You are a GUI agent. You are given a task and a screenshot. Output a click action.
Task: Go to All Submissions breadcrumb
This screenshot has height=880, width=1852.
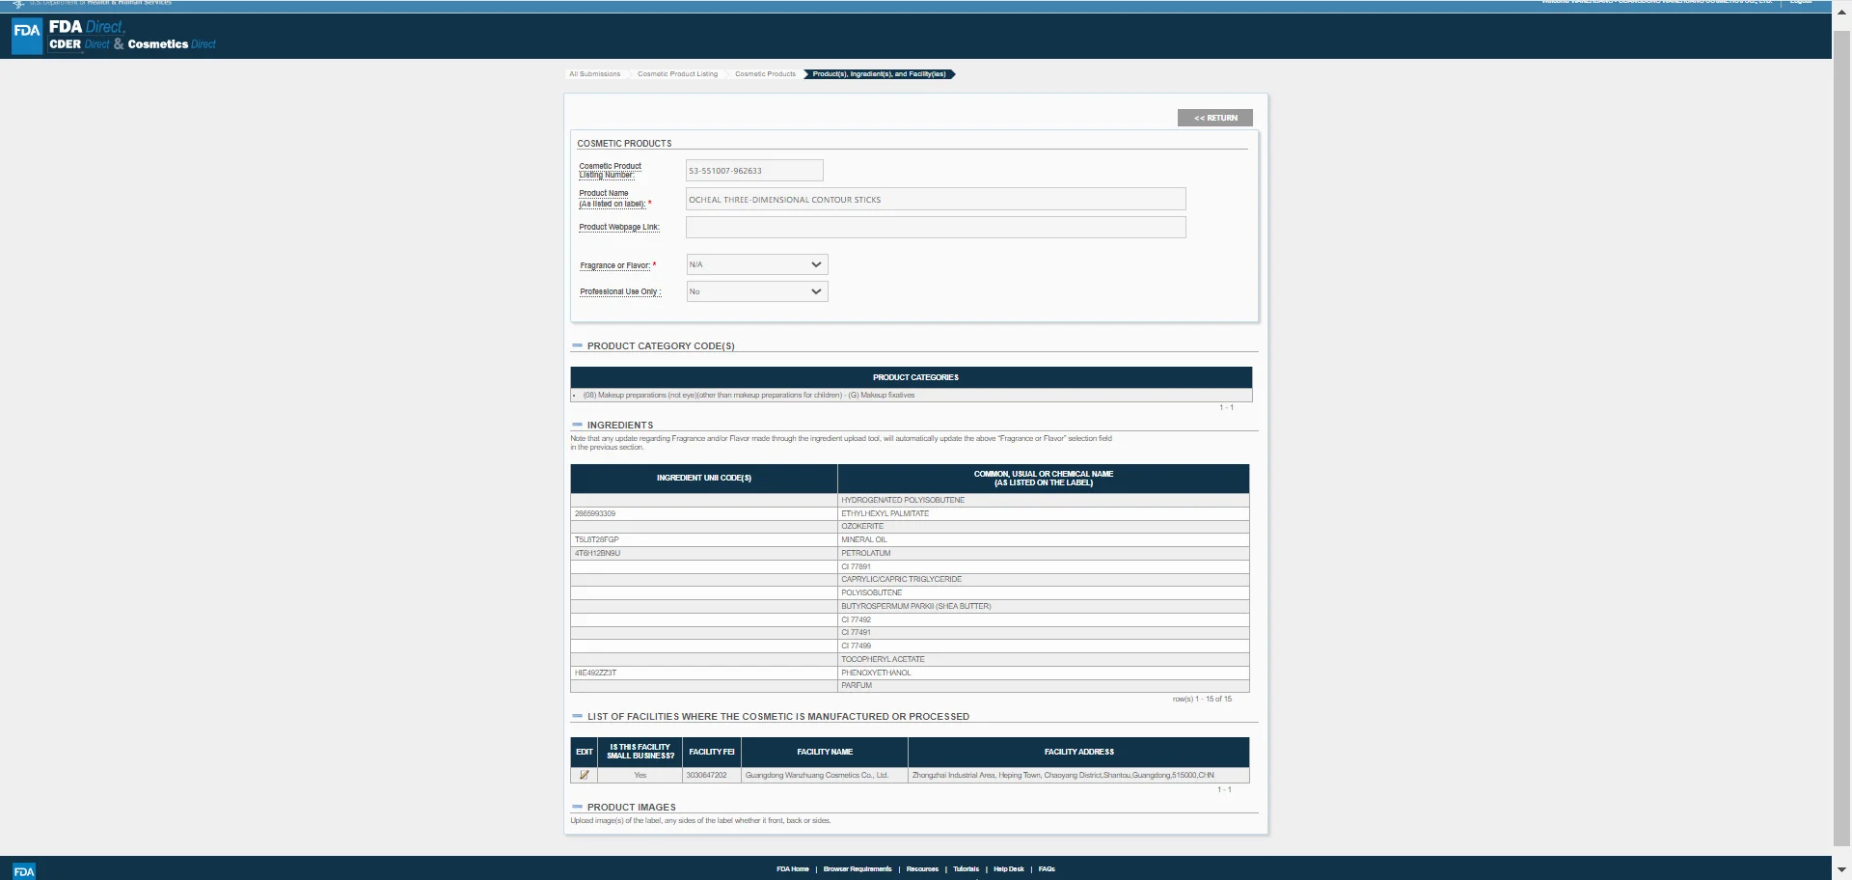[x=595, y=74]
